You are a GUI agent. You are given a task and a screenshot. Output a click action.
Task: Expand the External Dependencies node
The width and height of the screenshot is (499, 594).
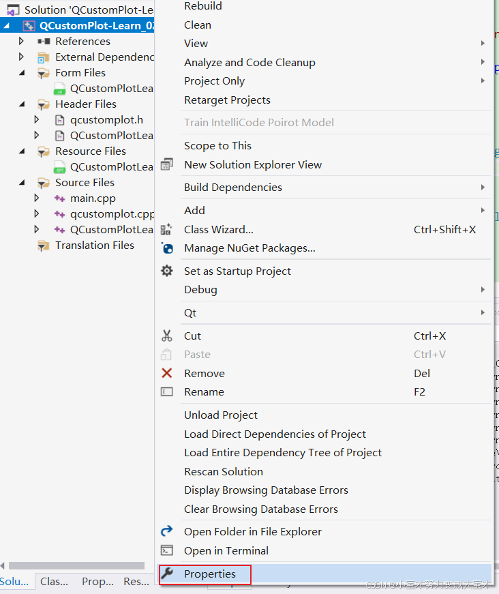pyautogui.click(x=21, y=57)
